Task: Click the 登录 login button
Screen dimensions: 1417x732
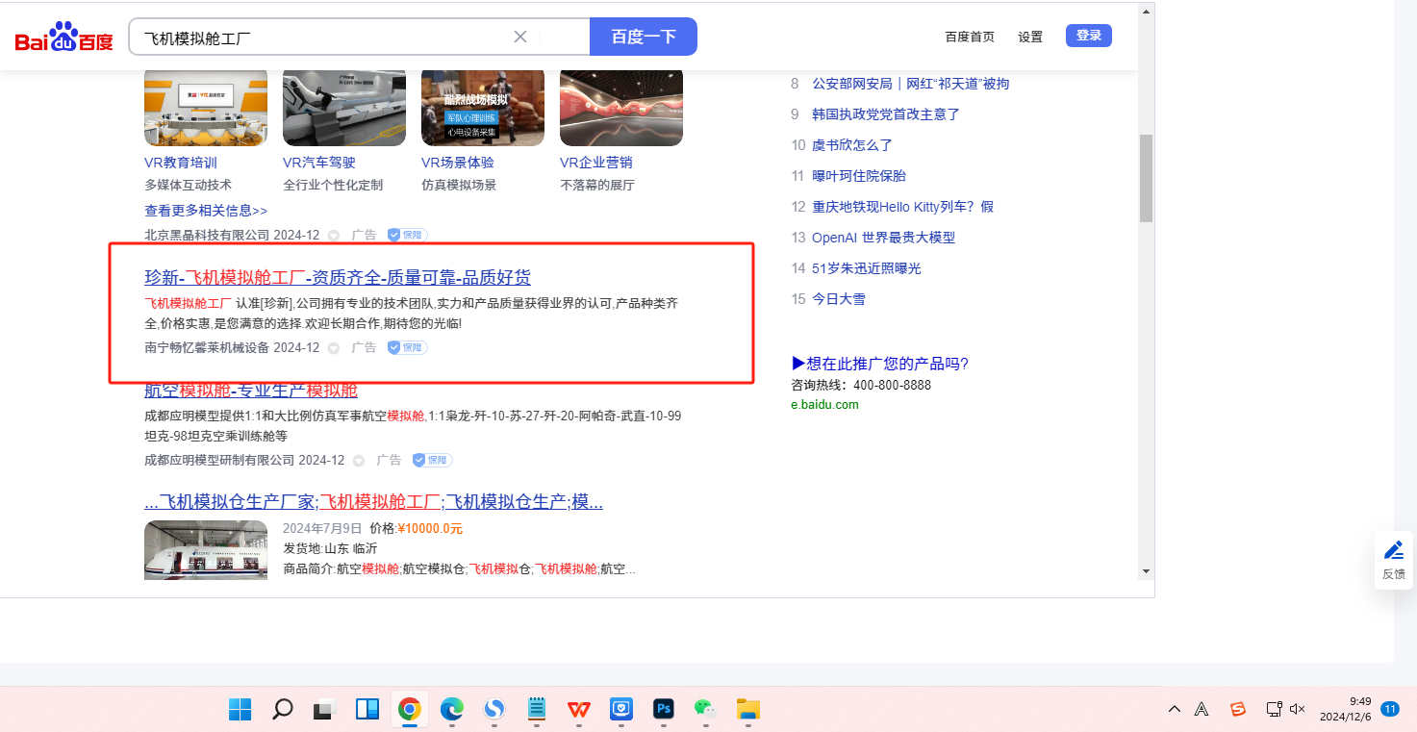Action: [x=1089, y=36]
